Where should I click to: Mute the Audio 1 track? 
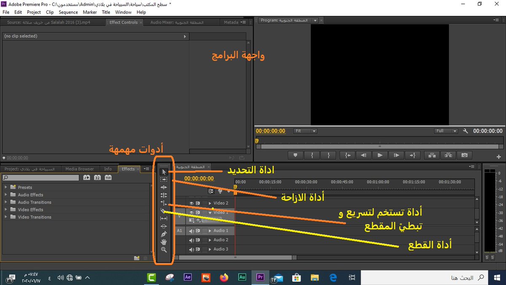tap(191, 231)
